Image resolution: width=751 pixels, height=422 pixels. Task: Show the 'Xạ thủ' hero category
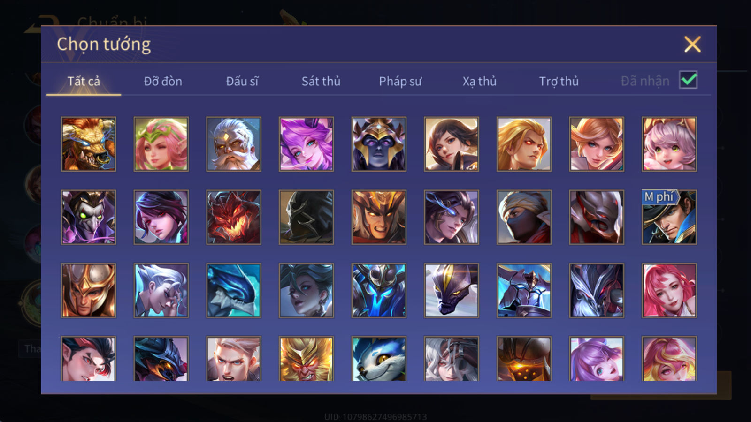coord(479,81)
